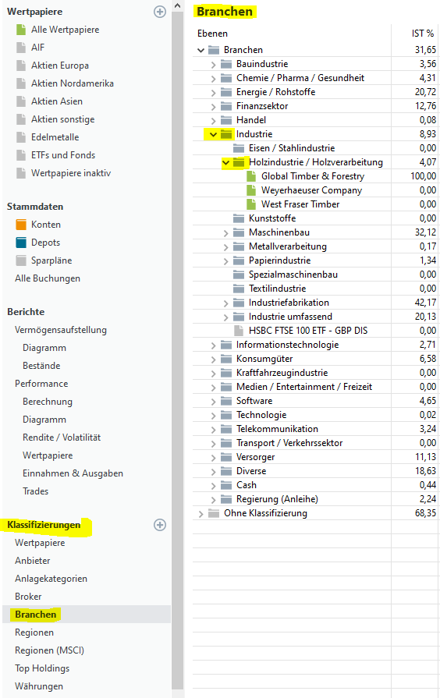Select Regionen (MSCI) classification
This screenshot has height=698, width=440.
tap(49, 650)
